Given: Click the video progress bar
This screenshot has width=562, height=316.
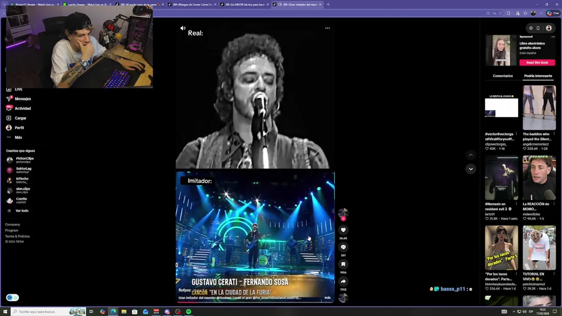Looking at the screenshot, I should click(x=255, y=302).
